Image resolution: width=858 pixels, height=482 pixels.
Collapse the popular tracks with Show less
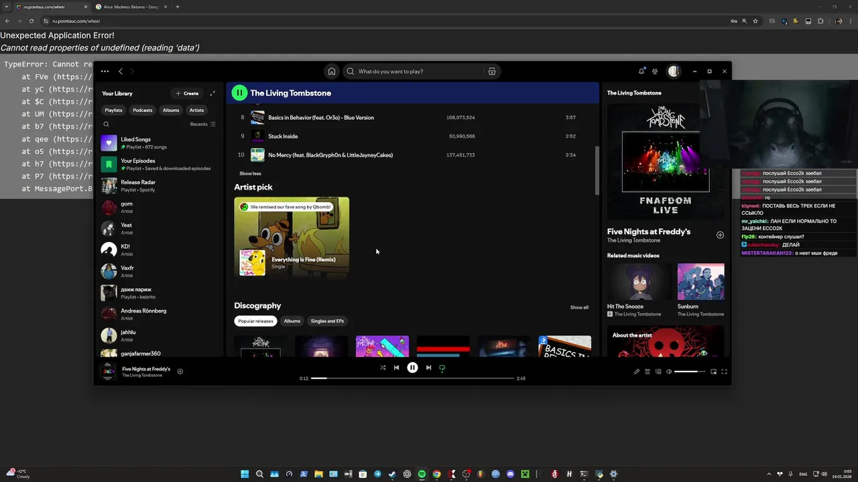click(x=250, y=173)
